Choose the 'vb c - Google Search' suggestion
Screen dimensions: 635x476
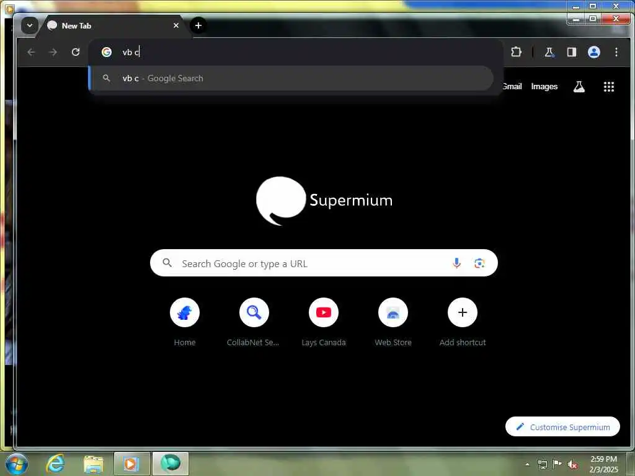click(x=291, y=78)
